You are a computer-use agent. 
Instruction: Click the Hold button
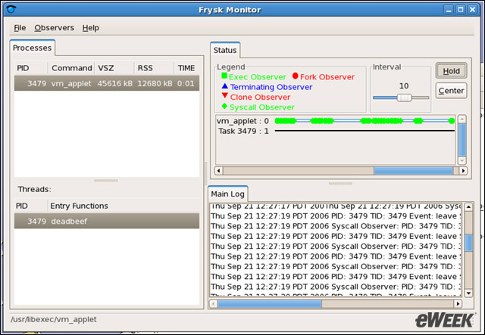[452, 71]
